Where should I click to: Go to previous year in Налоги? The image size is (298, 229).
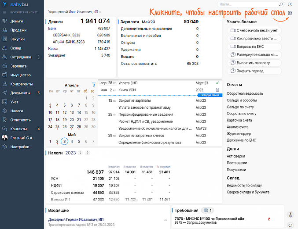(x=80, y=153)
